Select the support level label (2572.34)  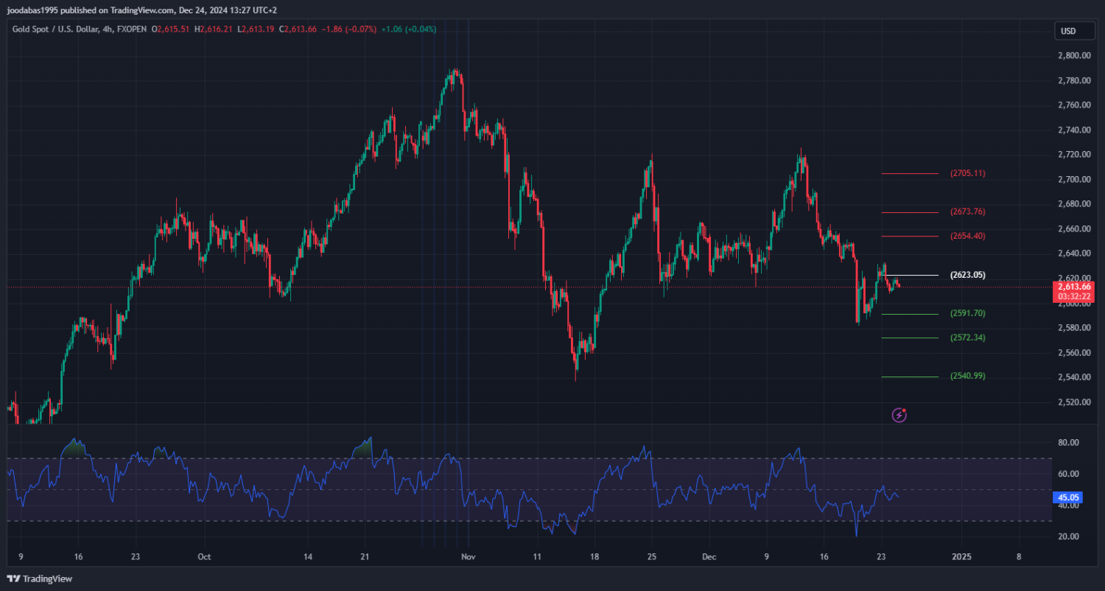tap(967, 338)
